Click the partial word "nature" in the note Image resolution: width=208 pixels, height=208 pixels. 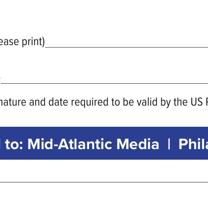(13, 102)
